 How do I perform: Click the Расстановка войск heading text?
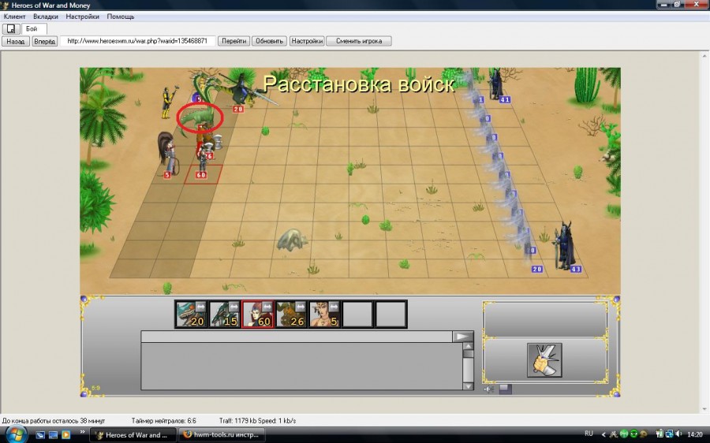point(358,84)
